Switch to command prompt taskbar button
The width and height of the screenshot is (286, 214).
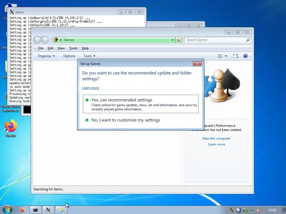pos(35,210)
